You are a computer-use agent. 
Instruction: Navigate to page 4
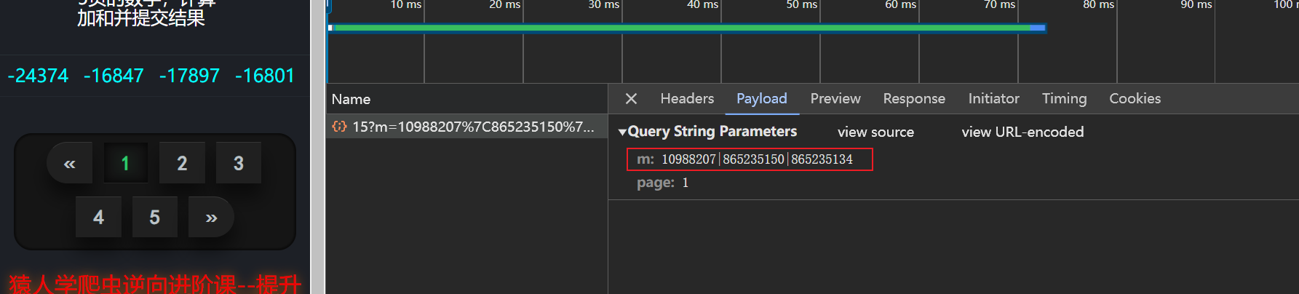tap(98, 218)
